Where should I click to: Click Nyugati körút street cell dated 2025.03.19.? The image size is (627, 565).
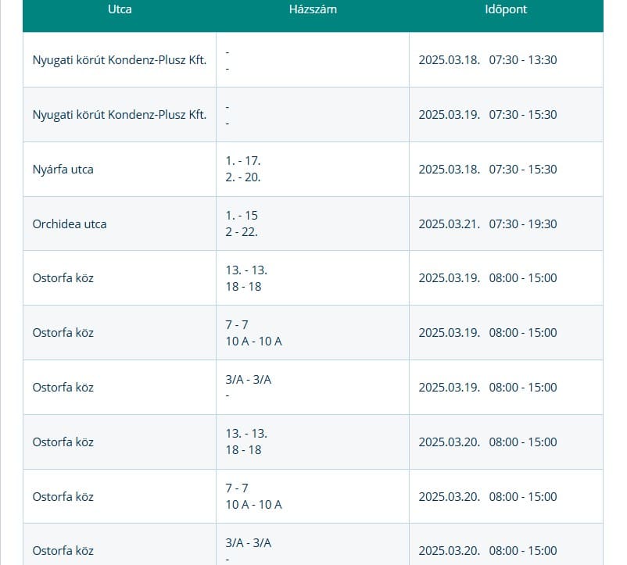[119, 114]
